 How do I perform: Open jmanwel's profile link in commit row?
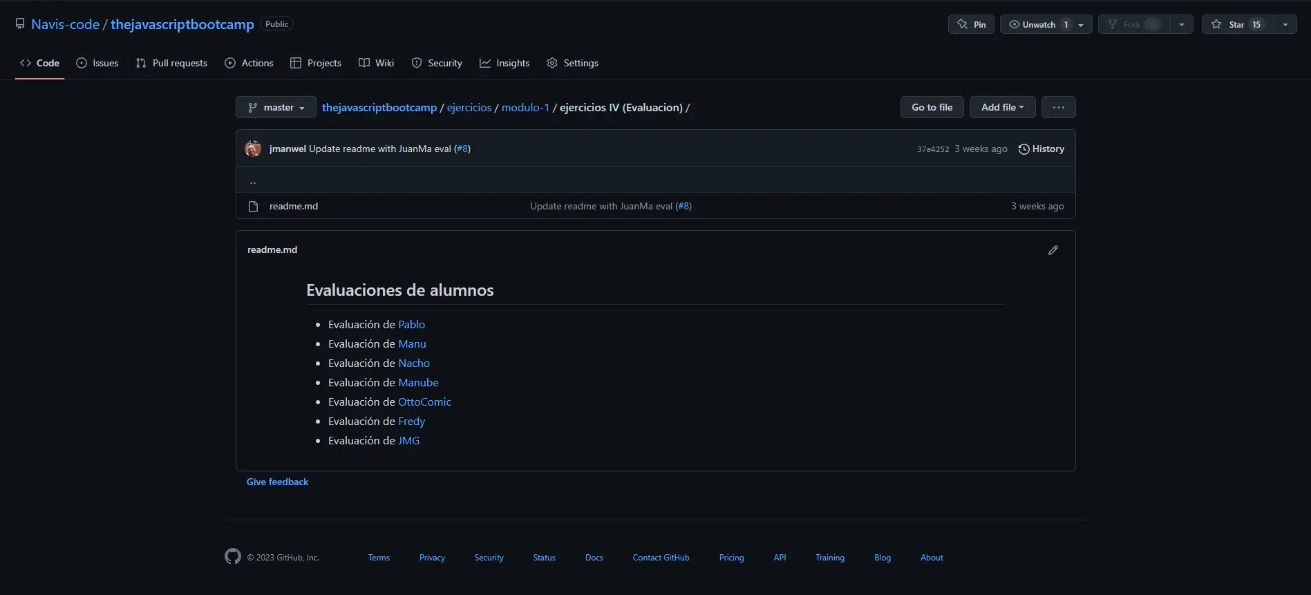(287, 149)
